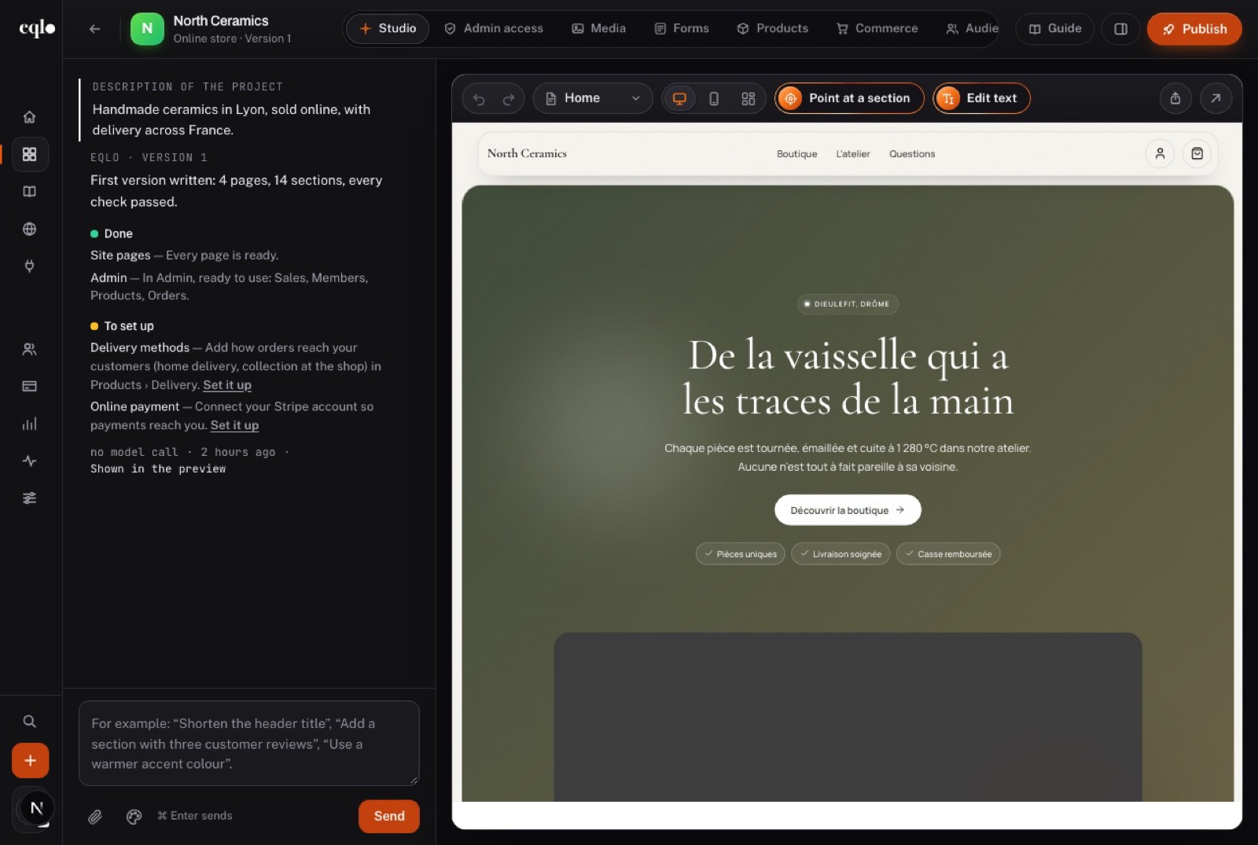Undo the last change in the preview toolbar
The height and width of the screenshot is (845, 1258).
pos(479,98)
